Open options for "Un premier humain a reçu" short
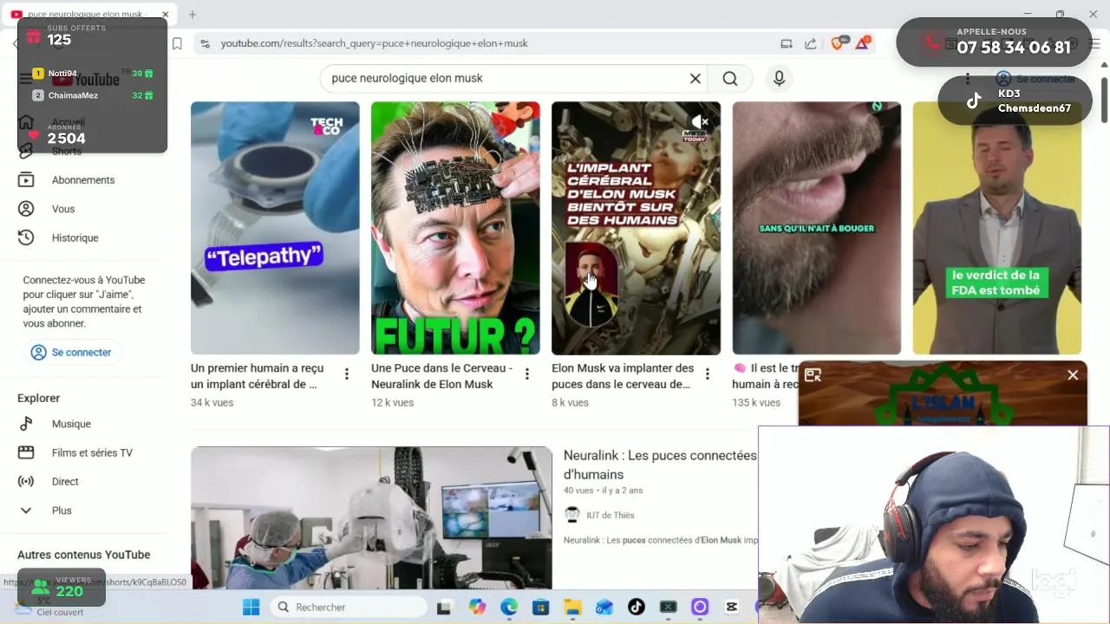Viewport: 1110px width, 624px height. pos(347,374)
